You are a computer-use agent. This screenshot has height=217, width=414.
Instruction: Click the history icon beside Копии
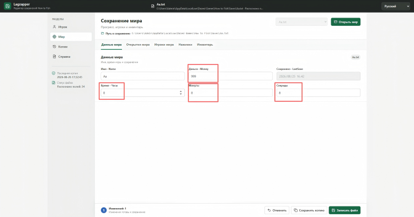(55, 47)
